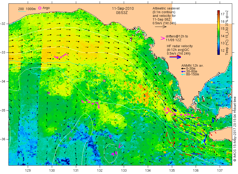Click the '(0.1m contours)' text

coord(164,12)
